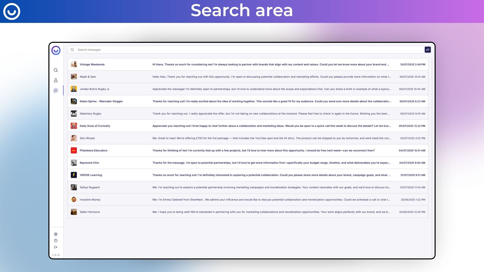The height and width of the screenshot is (272, 484).
Task: Click the search icon in left sidebar
Action: pyautogui.click(x=56, y=70)
